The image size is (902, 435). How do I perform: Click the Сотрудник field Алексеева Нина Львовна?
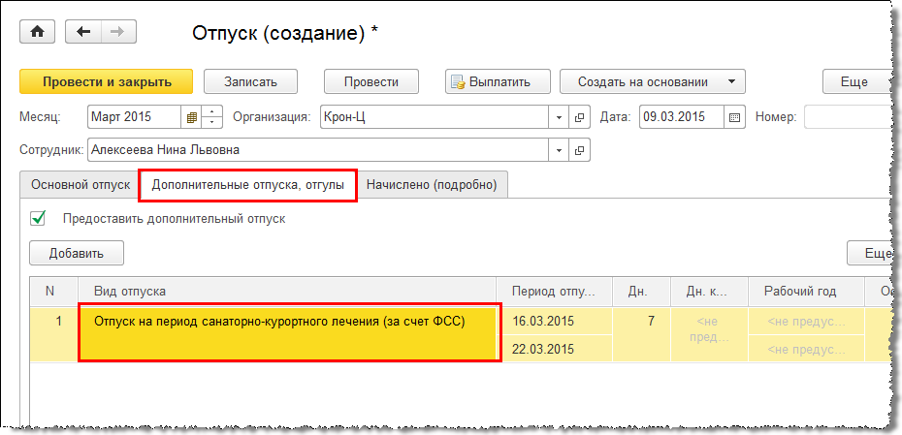(x=318, y=150)
